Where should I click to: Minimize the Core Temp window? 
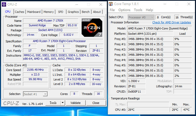click(x=165, y=4)
